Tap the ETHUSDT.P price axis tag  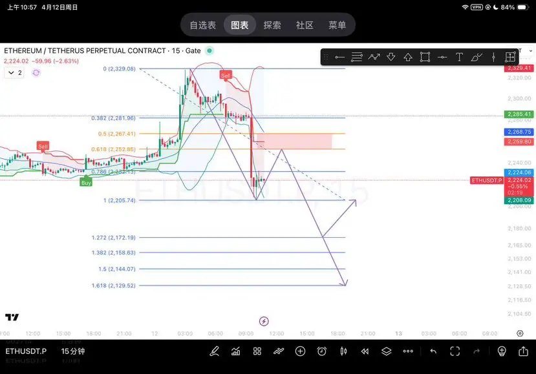tap(487, 180)
